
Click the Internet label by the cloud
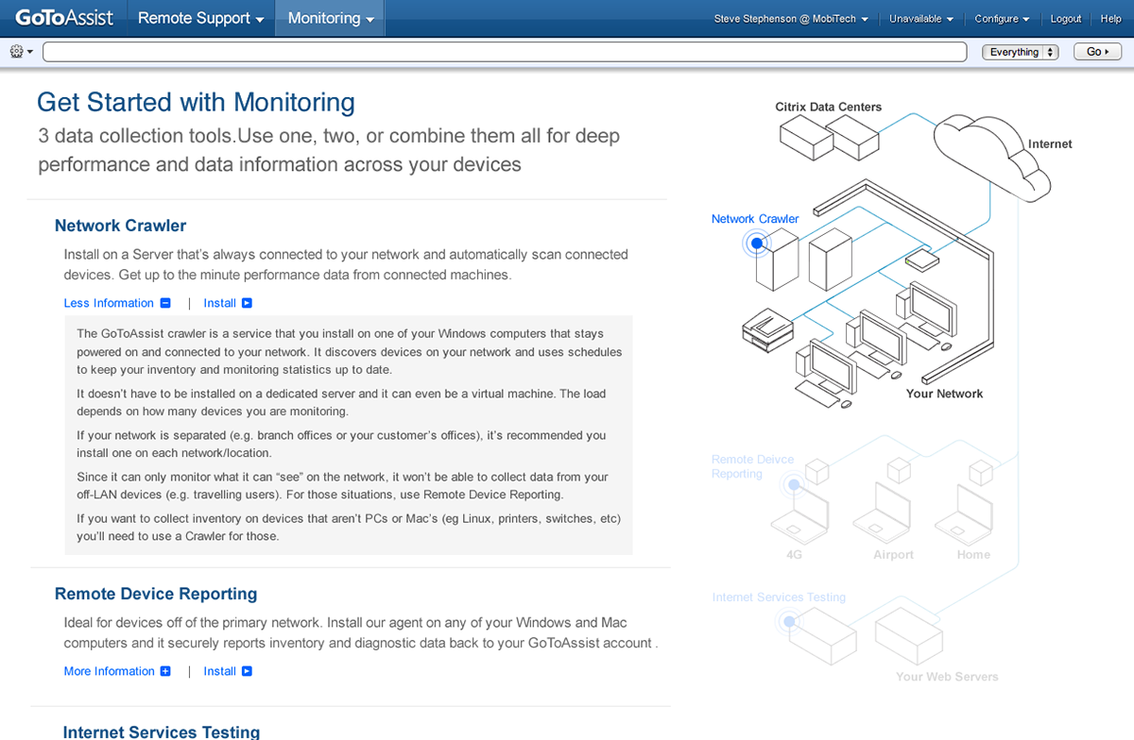pos(1050,144)
